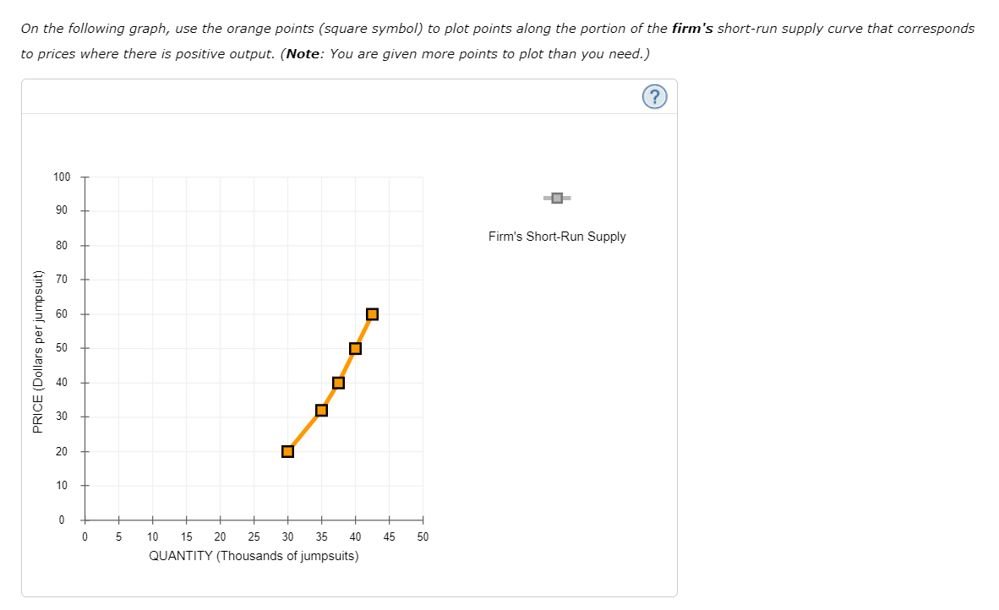
Task: Click the 50 tick on the quantity axis
Action: 422,536
